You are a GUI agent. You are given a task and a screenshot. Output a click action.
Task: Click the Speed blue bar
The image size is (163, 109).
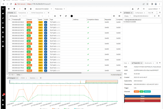pyautogui.click(x=143, y=96)
